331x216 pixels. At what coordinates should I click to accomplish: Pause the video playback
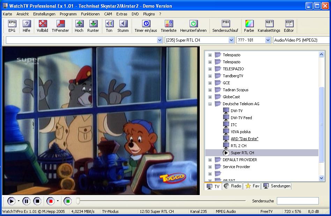pyautogui.click(x=27, y=201)
